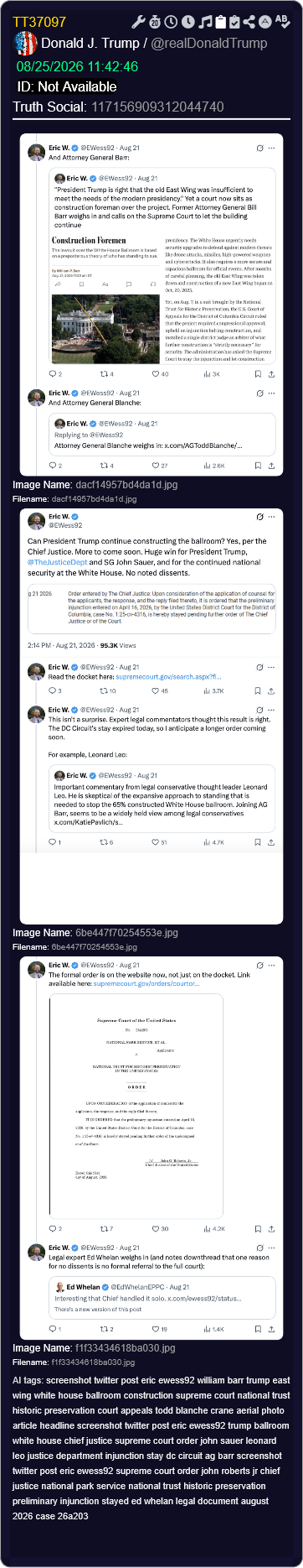Copy post using the clipboard icon

(220, 22)
